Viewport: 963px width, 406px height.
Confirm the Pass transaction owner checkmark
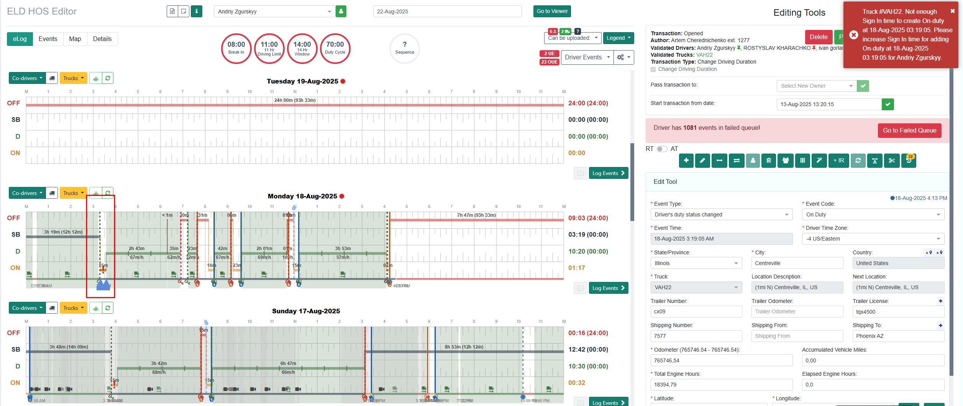click(x=863, y=86)
